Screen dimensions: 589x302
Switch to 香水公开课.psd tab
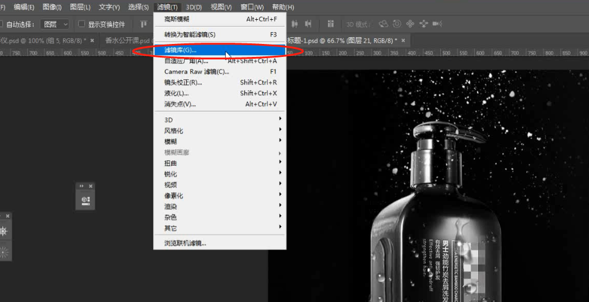tap(128, 40)
